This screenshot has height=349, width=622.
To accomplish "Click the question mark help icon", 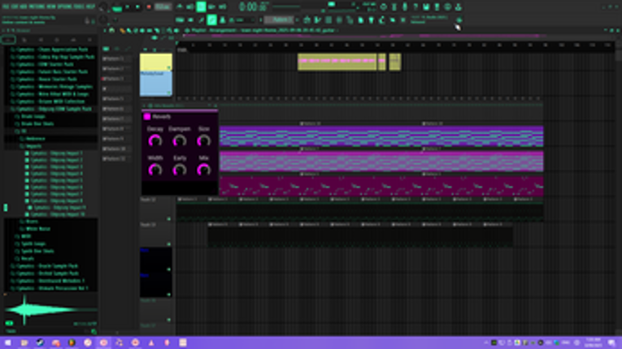I will tap(415, 6).
